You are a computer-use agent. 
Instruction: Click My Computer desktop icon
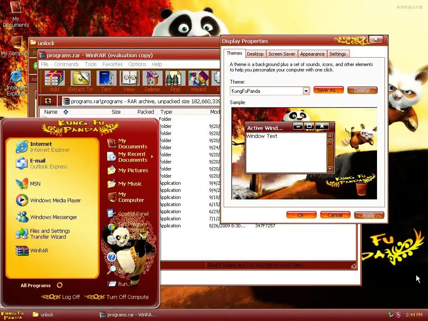point(14,46)
